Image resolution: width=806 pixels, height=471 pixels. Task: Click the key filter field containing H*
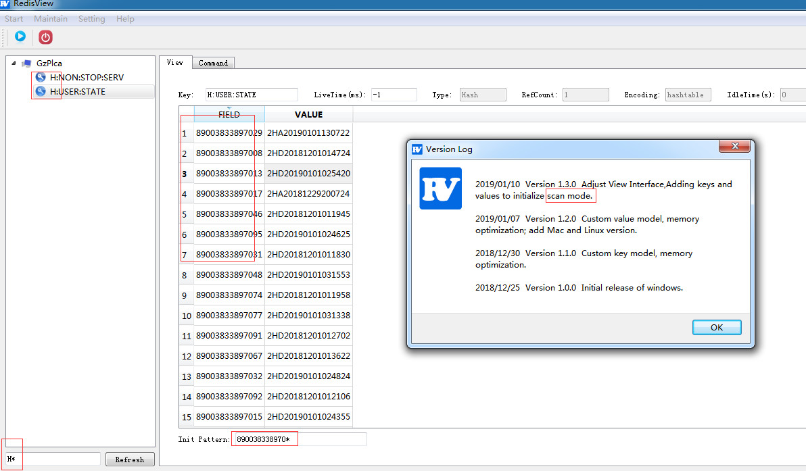pos(53,459)
